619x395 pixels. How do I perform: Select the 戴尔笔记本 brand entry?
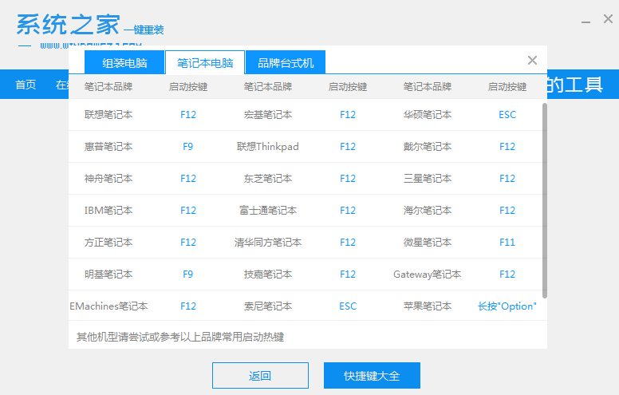[x=428, y=147]
